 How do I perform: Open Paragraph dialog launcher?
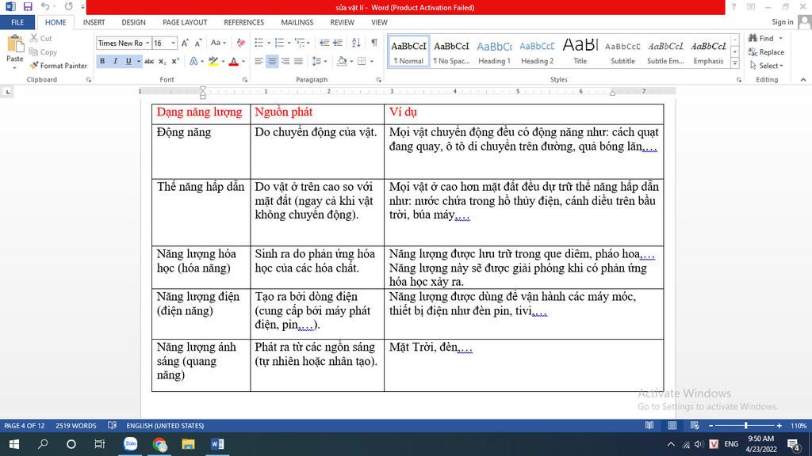pyautogui.click(x=378, y=80)
